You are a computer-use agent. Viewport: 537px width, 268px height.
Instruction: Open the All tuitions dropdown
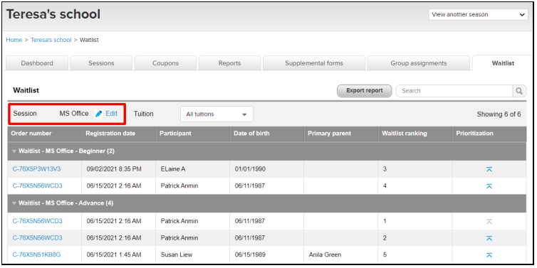click(217, 114)
